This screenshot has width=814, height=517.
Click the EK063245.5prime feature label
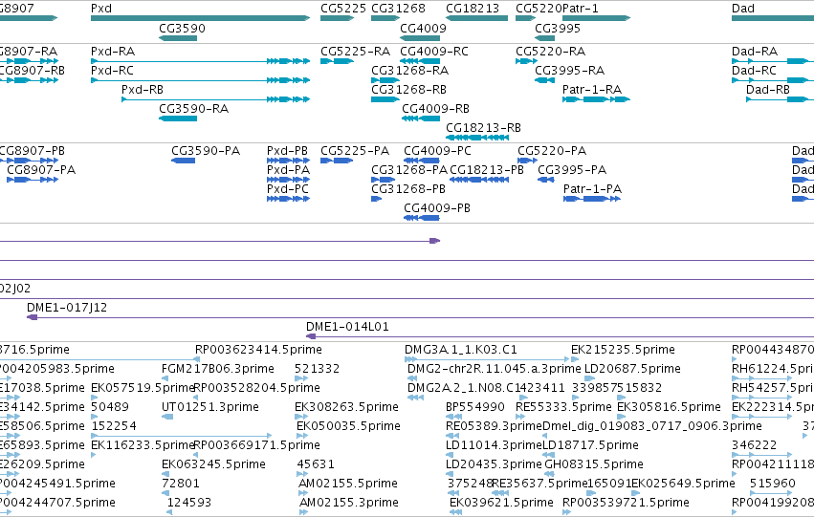(213, 464)
